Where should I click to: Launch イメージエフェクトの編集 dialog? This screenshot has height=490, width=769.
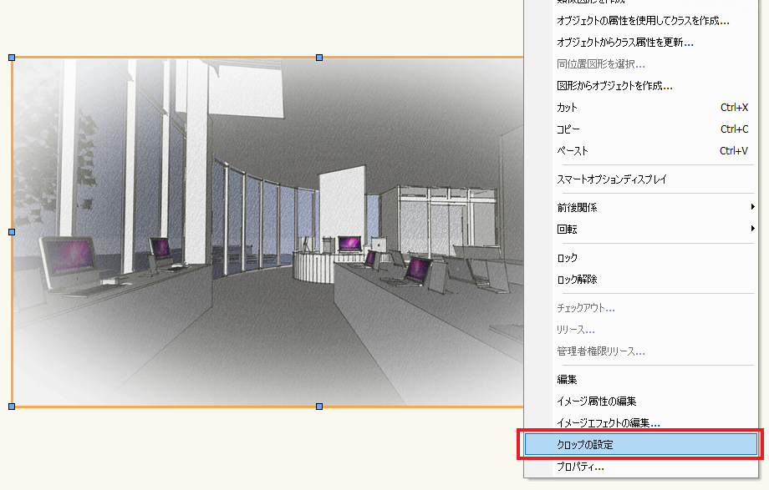pos(606,422)
